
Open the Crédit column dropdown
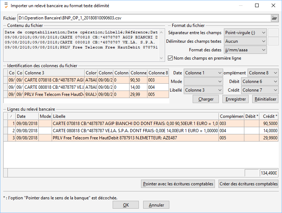point(260,90)
